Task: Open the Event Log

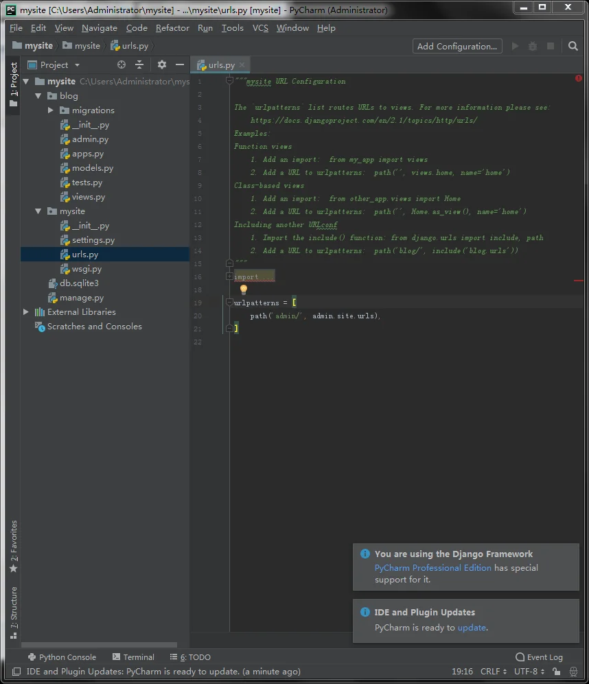Action: click(539, 657)
